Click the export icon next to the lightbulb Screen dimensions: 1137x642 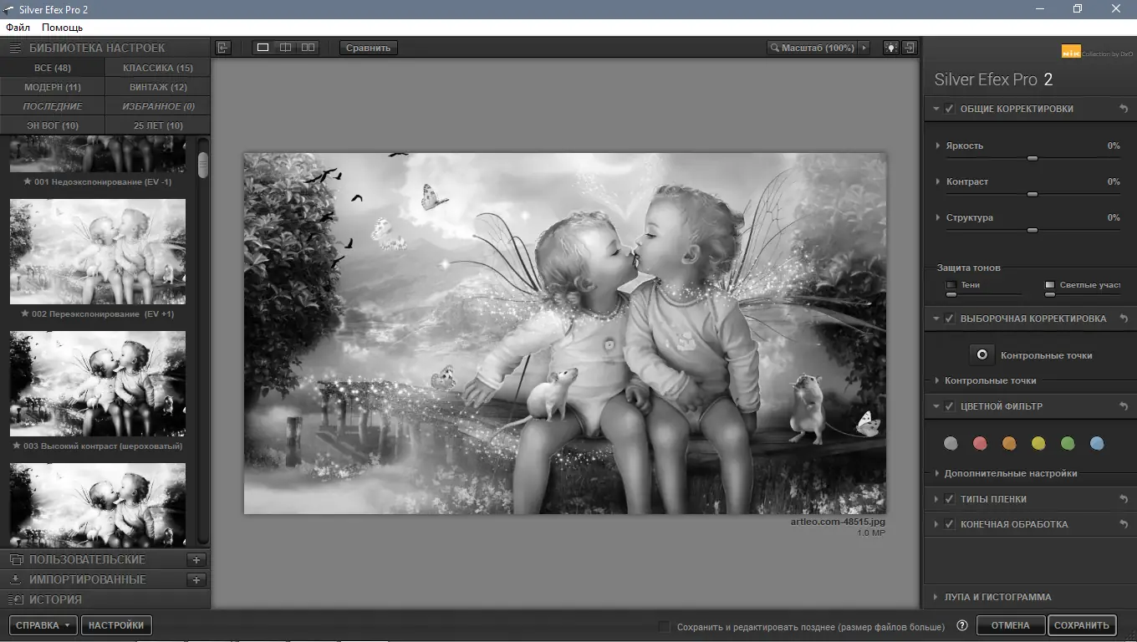coord(910,48)
